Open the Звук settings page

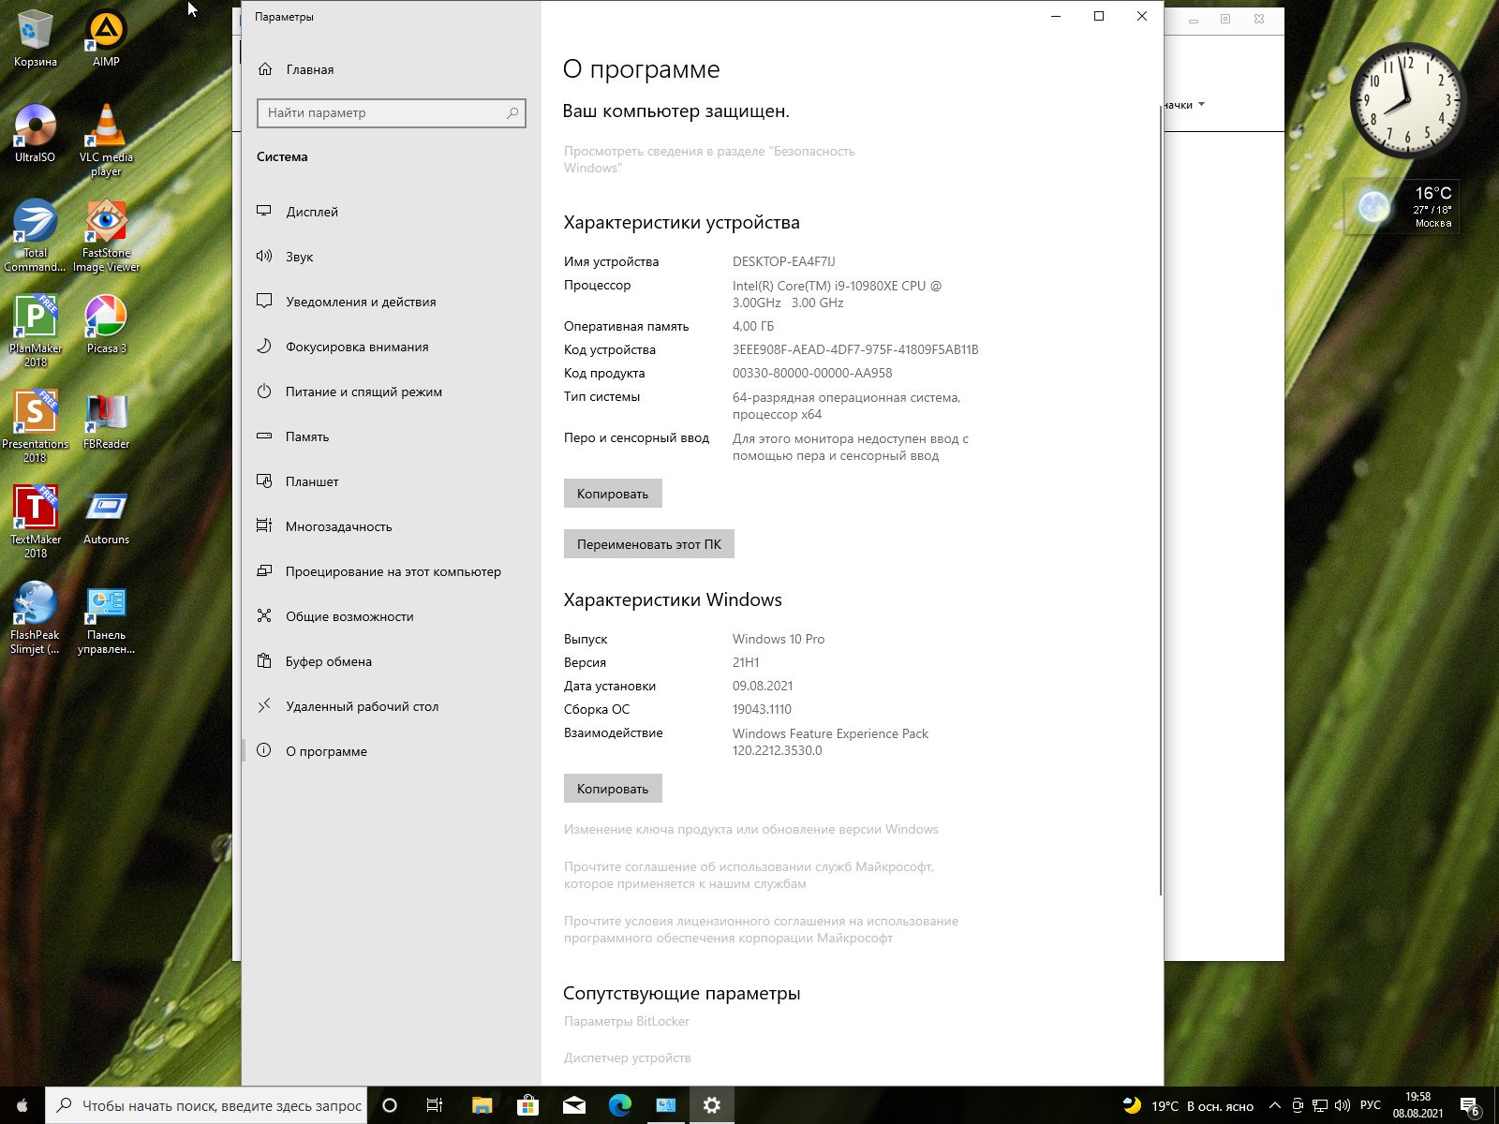point(392,257)
